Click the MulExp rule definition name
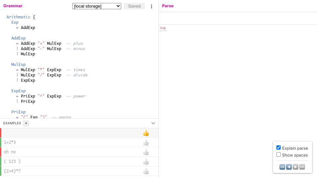Screen dimensions: 317x178 (x=18, y=64)
